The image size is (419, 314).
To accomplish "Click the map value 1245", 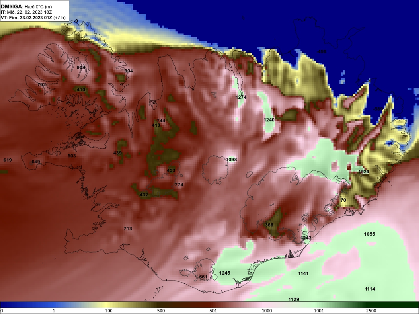I will [x=225, y=273].
